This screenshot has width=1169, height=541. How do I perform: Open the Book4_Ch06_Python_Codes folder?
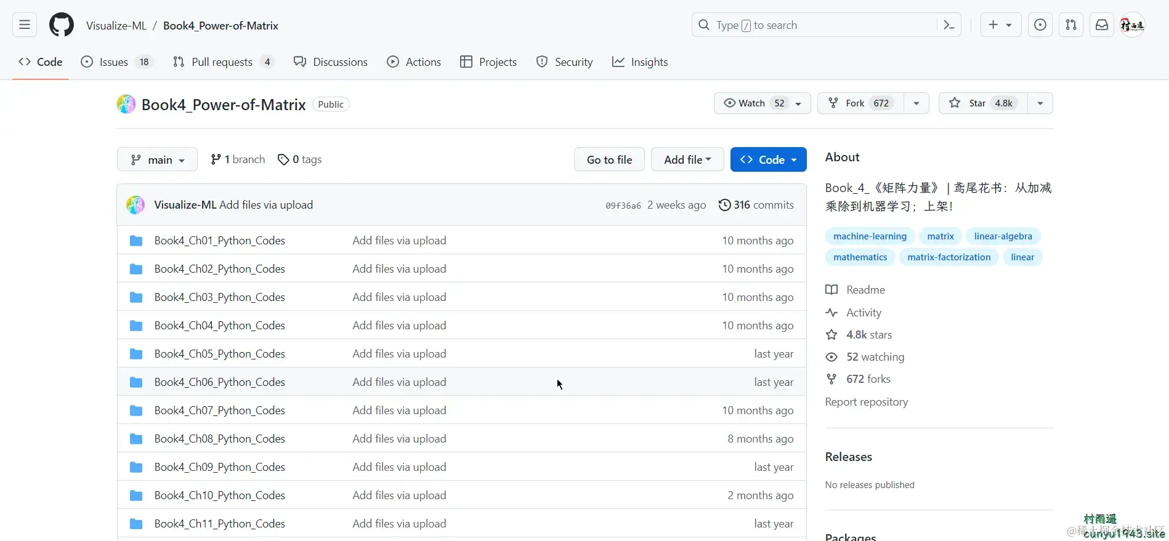click(219, 382)
